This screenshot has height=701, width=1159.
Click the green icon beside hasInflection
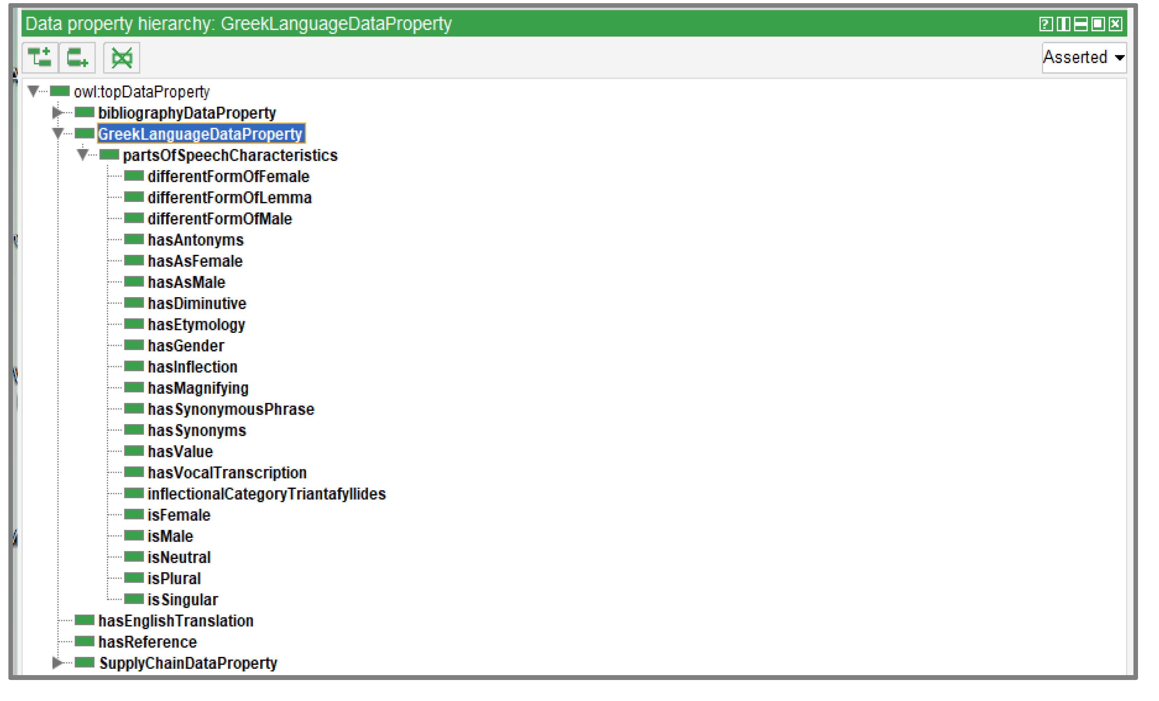tap(134, 366)
